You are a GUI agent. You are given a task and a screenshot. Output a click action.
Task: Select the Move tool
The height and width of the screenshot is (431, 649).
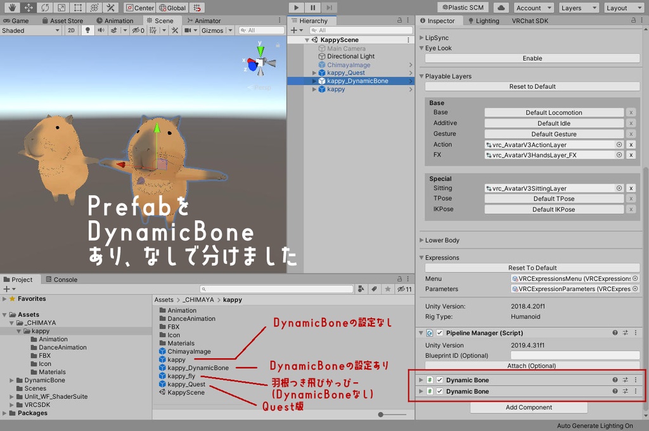point(28,8)
